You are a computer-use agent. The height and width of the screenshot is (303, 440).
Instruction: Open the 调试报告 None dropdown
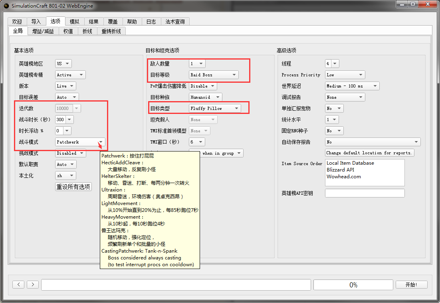click(x=345, y=97)
